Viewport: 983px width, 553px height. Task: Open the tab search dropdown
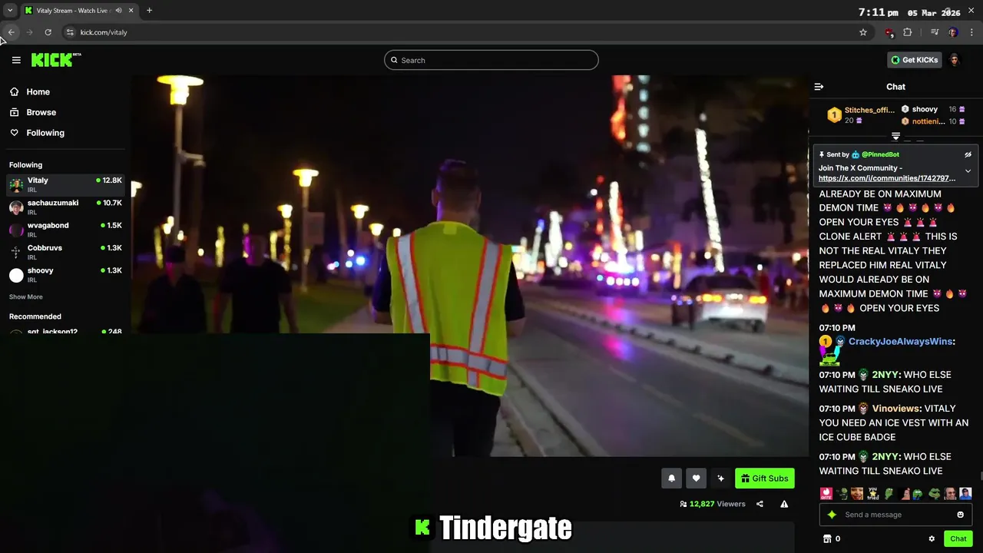point(10,11)
